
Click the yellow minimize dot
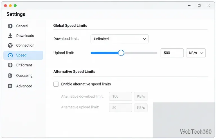pyautogui.click(x=10, y=6)
